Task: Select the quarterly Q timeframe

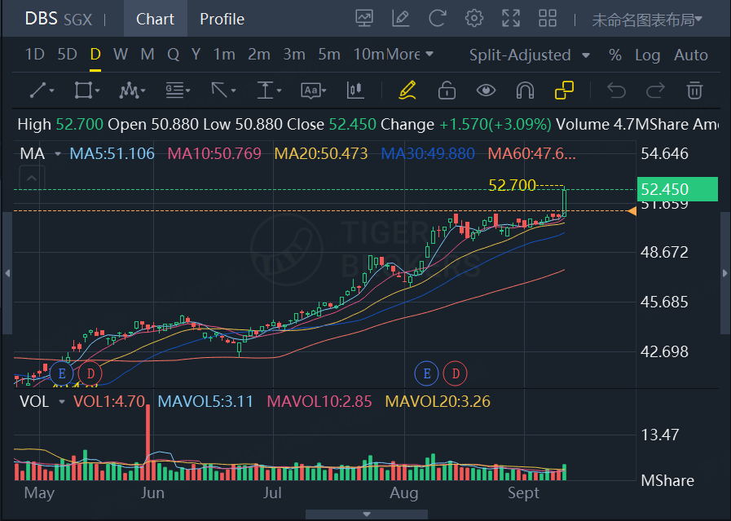Action: [x=173, y=55]
